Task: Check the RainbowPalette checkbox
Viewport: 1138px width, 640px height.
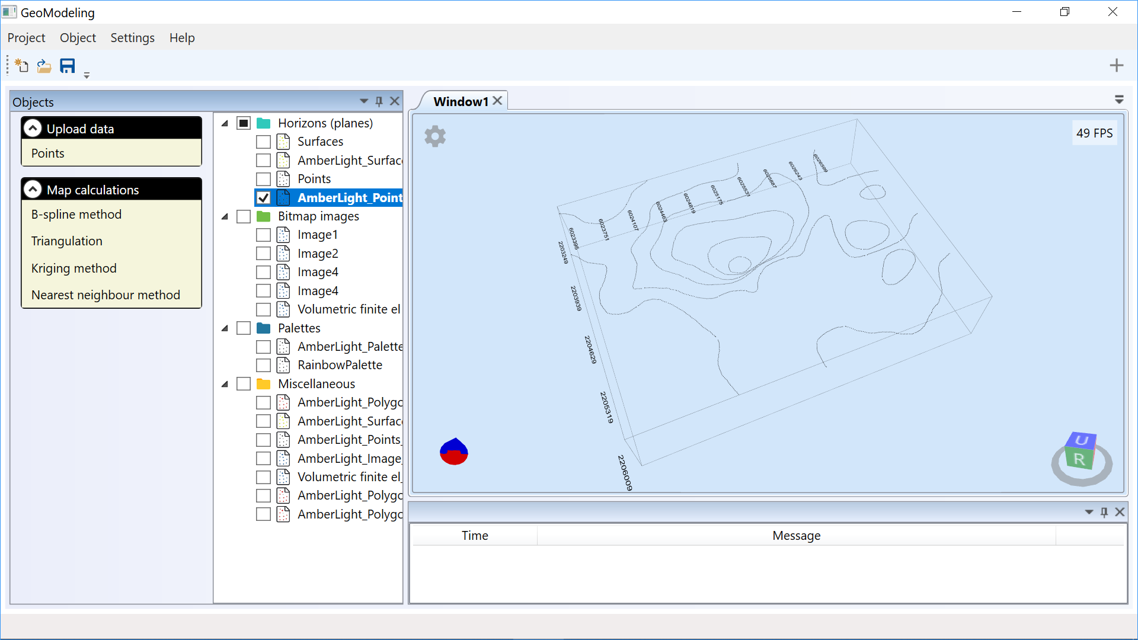Action: coord(264,366)
